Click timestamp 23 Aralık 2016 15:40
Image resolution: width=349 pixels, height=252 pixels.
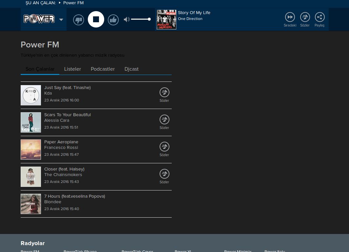(62, 209)
